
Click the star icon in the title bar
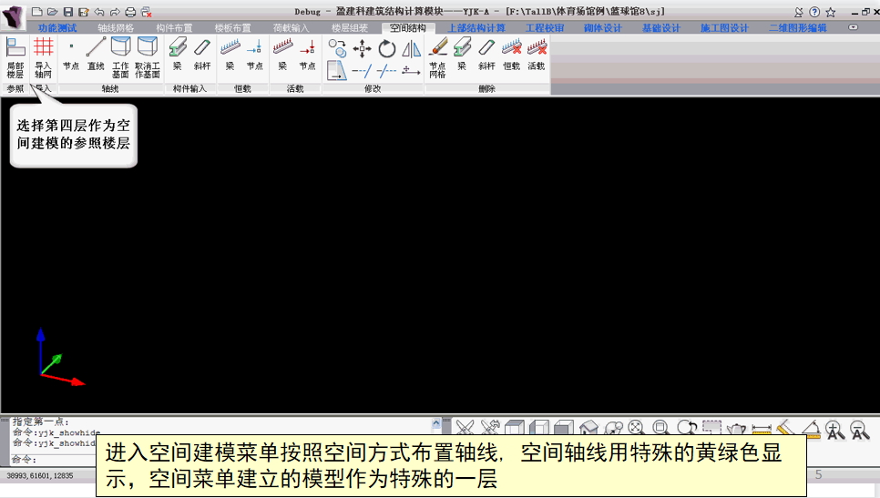tap(831, 12)
